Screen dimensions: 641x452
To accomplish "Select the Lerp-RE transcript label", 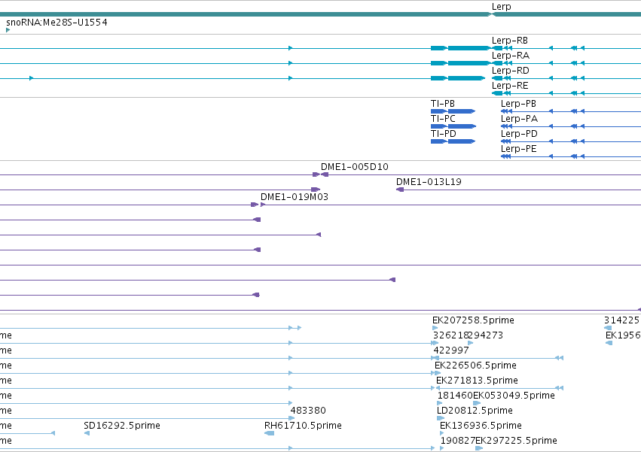I will (510, 85).
